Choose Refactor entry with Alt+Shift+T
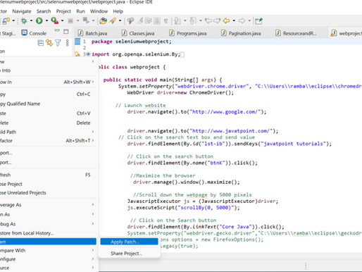This screenshot has height=272, width=362. [48, 141]
